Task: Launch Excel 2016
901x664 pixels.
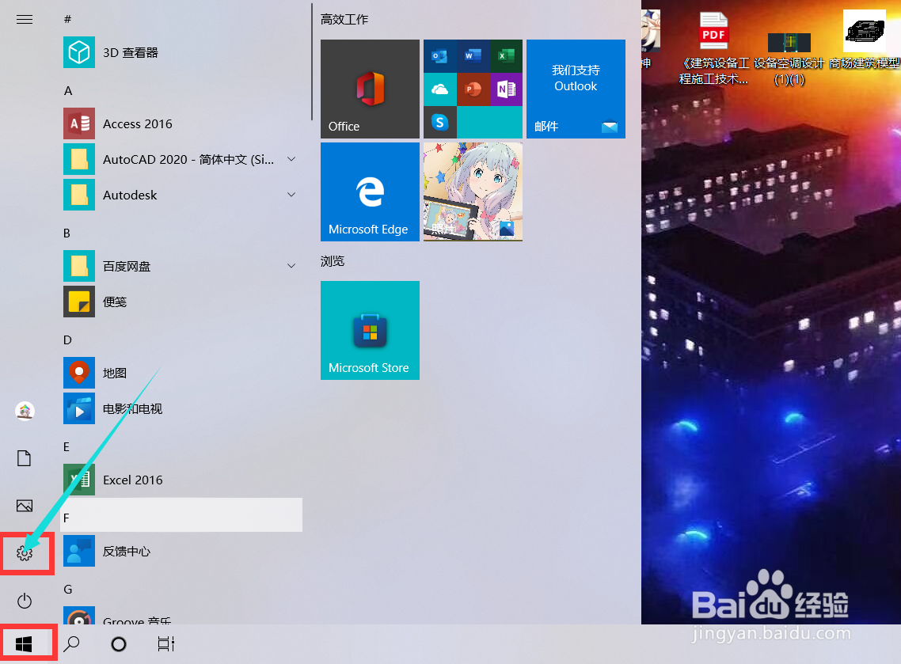Action: click(181, 480)
